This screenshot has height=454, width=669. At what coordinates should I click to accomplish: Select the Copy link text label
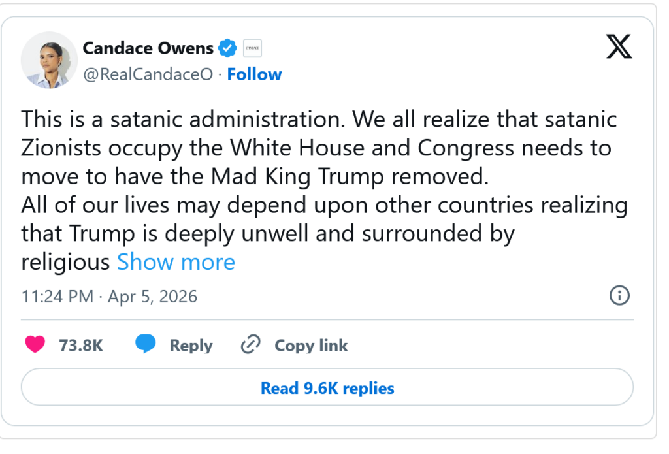[311, 346]
